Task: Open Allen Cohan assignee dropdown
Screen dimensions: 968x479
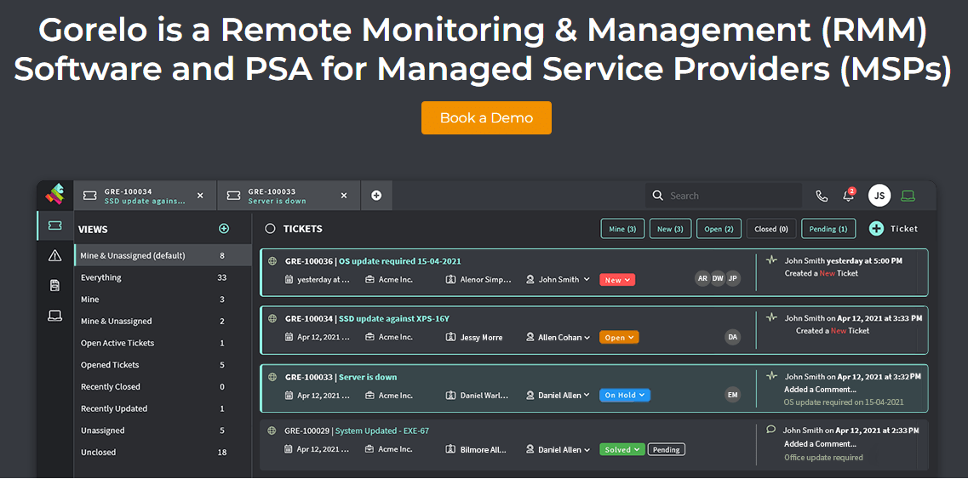Action: 558,338
